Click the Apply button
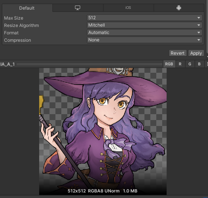Viewport: 208px width, 198px height. point(196,53)
